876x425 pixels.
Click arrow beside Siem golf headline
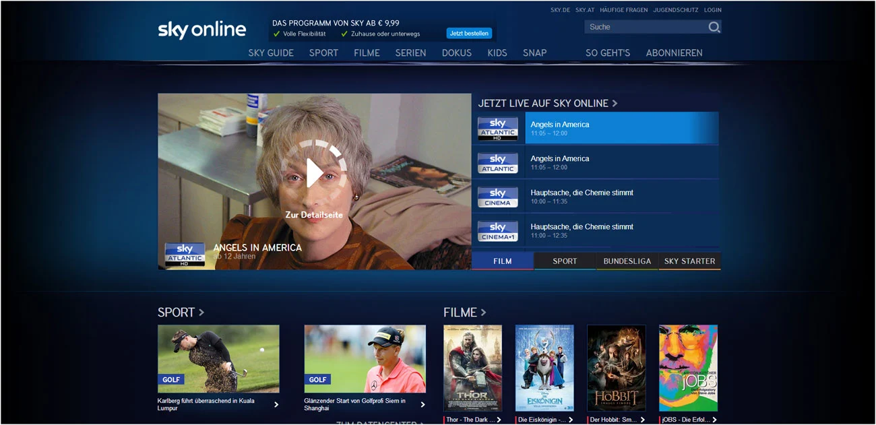pyautogui.click(x=423, y=405)
